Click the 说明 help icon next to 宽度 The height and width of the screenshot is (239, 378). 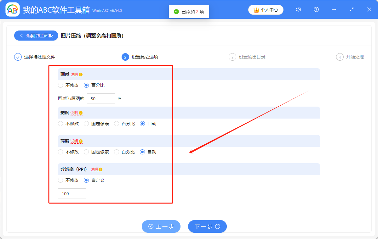pos(81,113)
